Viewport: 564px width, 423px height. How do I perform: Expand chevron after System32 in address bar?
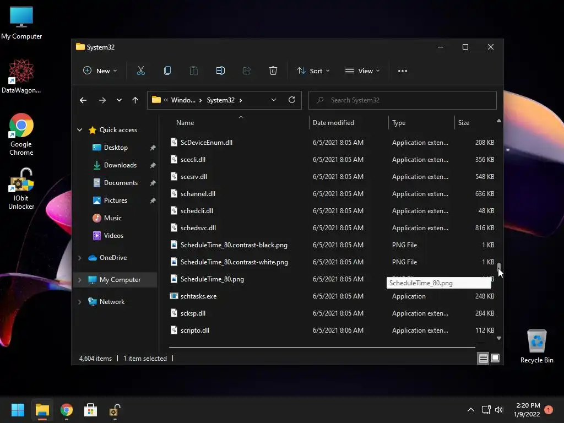pyautogui.click(x=241, y=100)
